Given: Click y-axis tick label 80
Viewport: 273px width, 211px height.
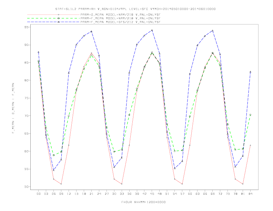Looking at the screenshot, I should [x=26, y=80].
